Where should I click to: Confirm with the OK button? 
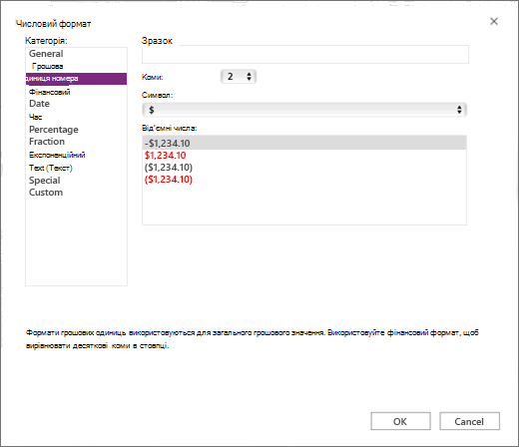coord(400,421)
